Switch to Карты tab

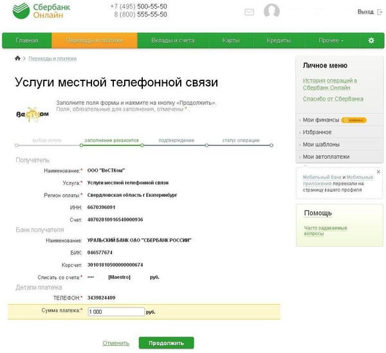tap(231, 41)
